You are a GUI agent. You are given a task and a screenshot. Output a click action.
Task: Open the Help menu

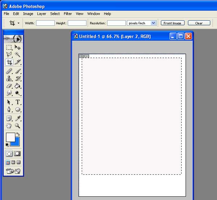tap(107, 14)
